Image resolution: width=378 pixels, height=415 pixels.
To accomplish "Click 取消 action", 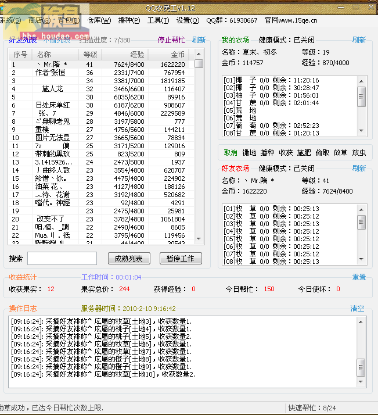I will (231, 153).
